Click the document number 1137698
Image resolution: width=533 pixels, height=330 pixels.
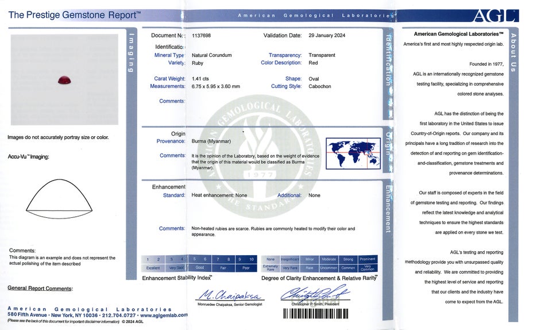point(201,36)
